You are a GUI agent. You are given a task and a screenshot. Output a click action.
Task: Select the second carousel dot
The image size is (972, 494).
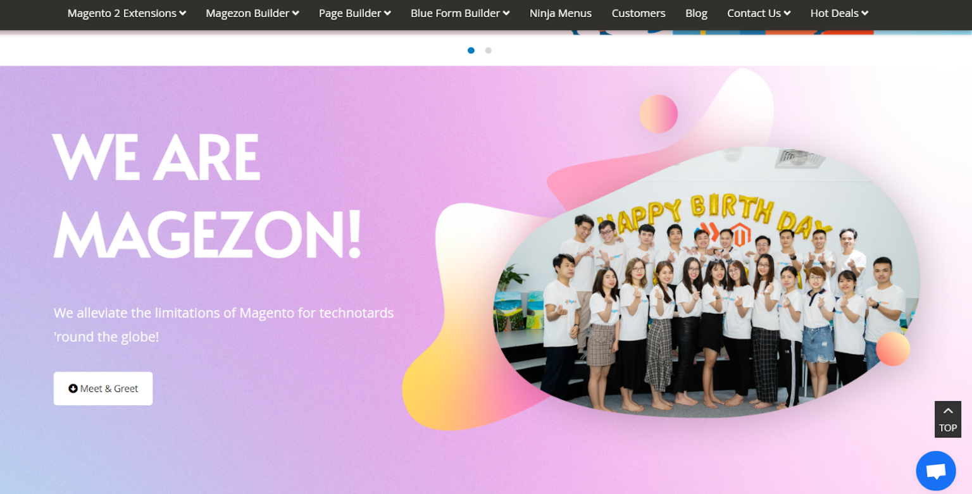tap(489, 50)
